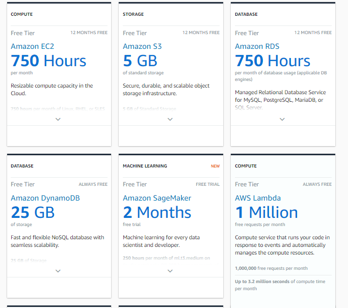Click 'free trial' subtitle under 2 Months
The height and width of the screenshot is (308, 348).
(x=131, y=225)
